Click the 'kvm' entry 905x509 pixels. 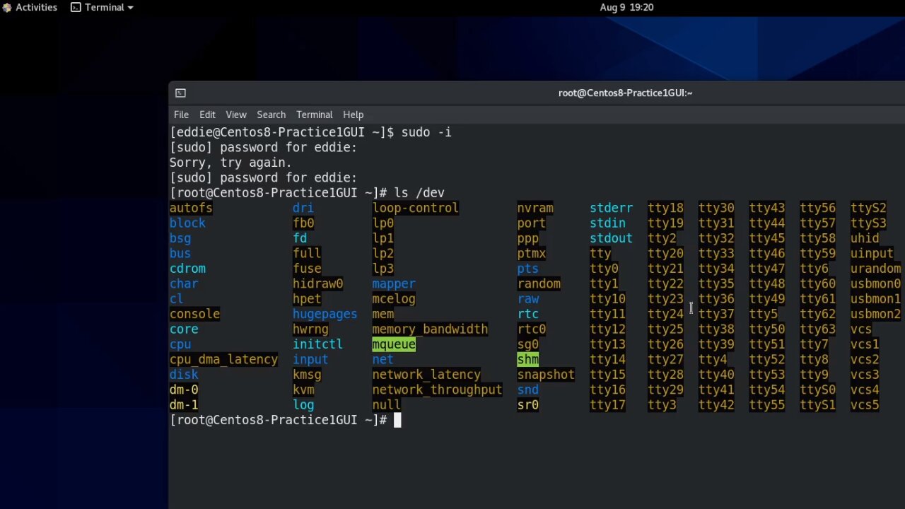[x=303, y=390]
